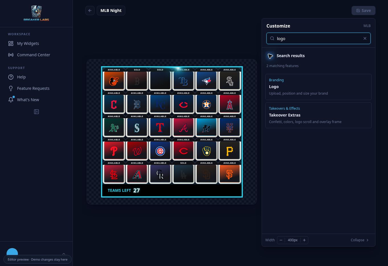Click the Editor preview demo notice
Image resolution: width=388 pixels, height=266 pixels.
pyautogui.click(x=38, y=259)
